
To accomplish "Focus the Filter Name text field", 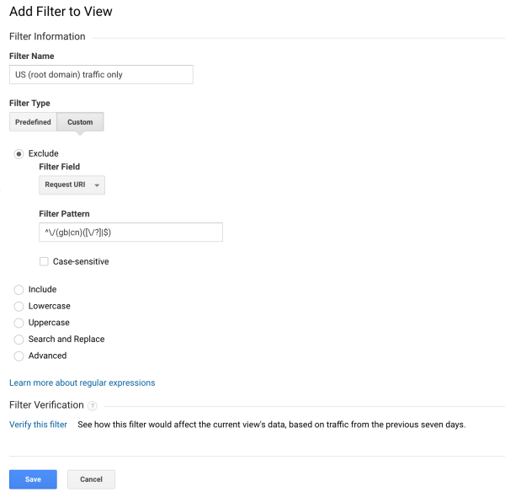I will [x=101, y=74].
